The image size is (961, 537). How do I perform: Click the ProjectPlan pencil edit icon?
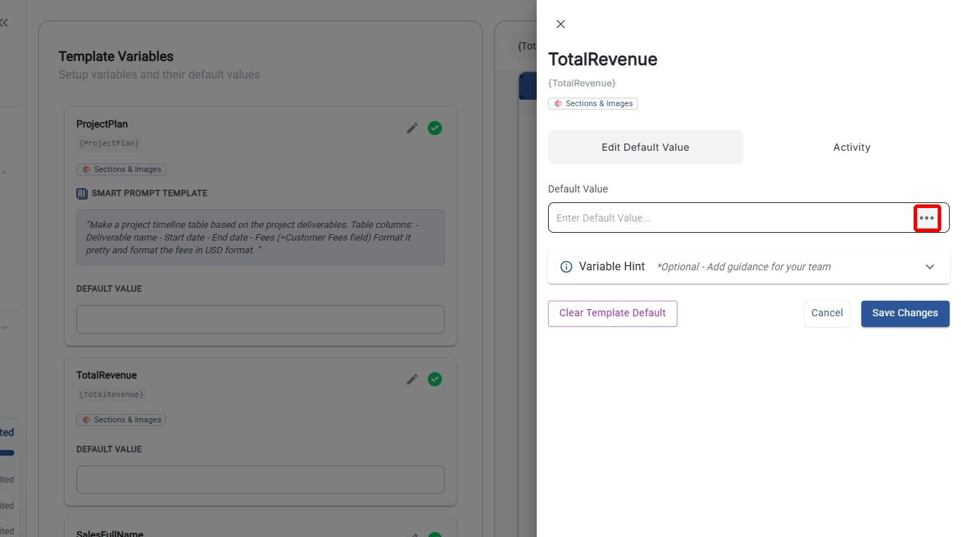point(412,128)
